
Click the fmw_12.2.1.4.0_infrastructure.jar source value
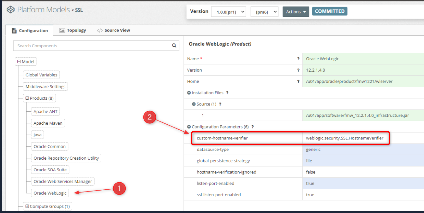[x=363, y=115]
